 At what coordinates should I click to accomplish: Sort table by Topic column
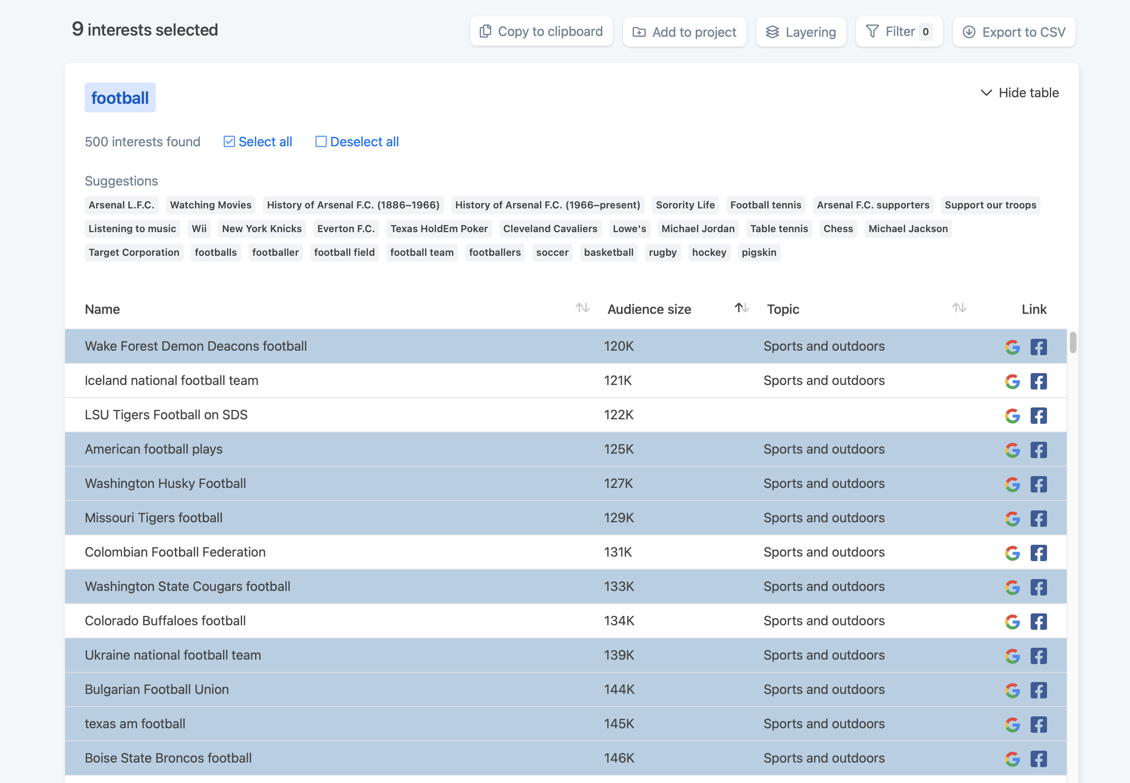[959, 308]
